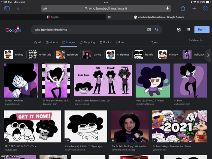Tap the three-dot multitasking control

[x=106, y=3]
